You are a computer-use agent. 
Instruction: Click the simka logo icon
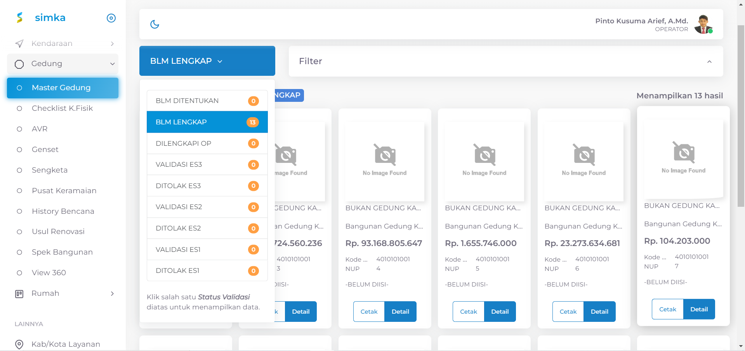click(x=20, y=17)
